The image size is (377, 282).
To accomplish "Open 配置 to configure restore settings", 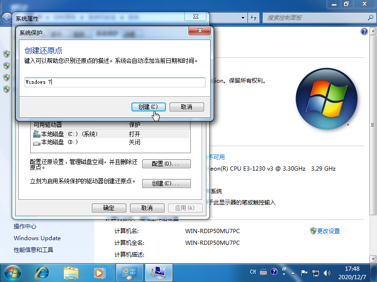I will (166, 164).
